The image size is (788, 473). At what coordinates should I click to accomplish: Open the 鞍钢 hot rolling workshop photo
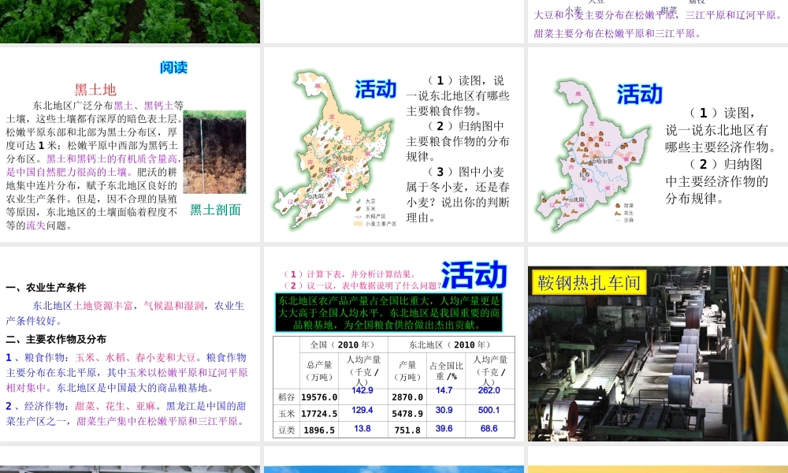click(658, 354)
